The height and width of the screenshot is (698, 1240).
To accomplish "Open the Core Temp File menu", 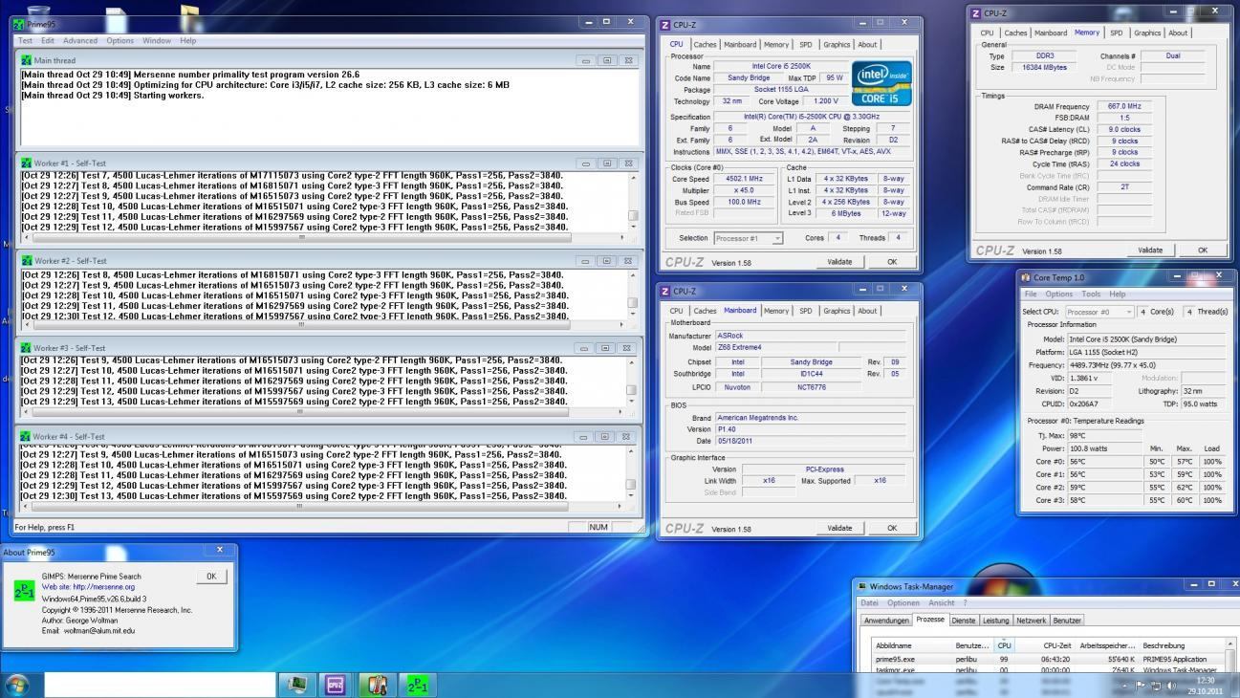I will pyautogui.click(x=1032, y=294).
